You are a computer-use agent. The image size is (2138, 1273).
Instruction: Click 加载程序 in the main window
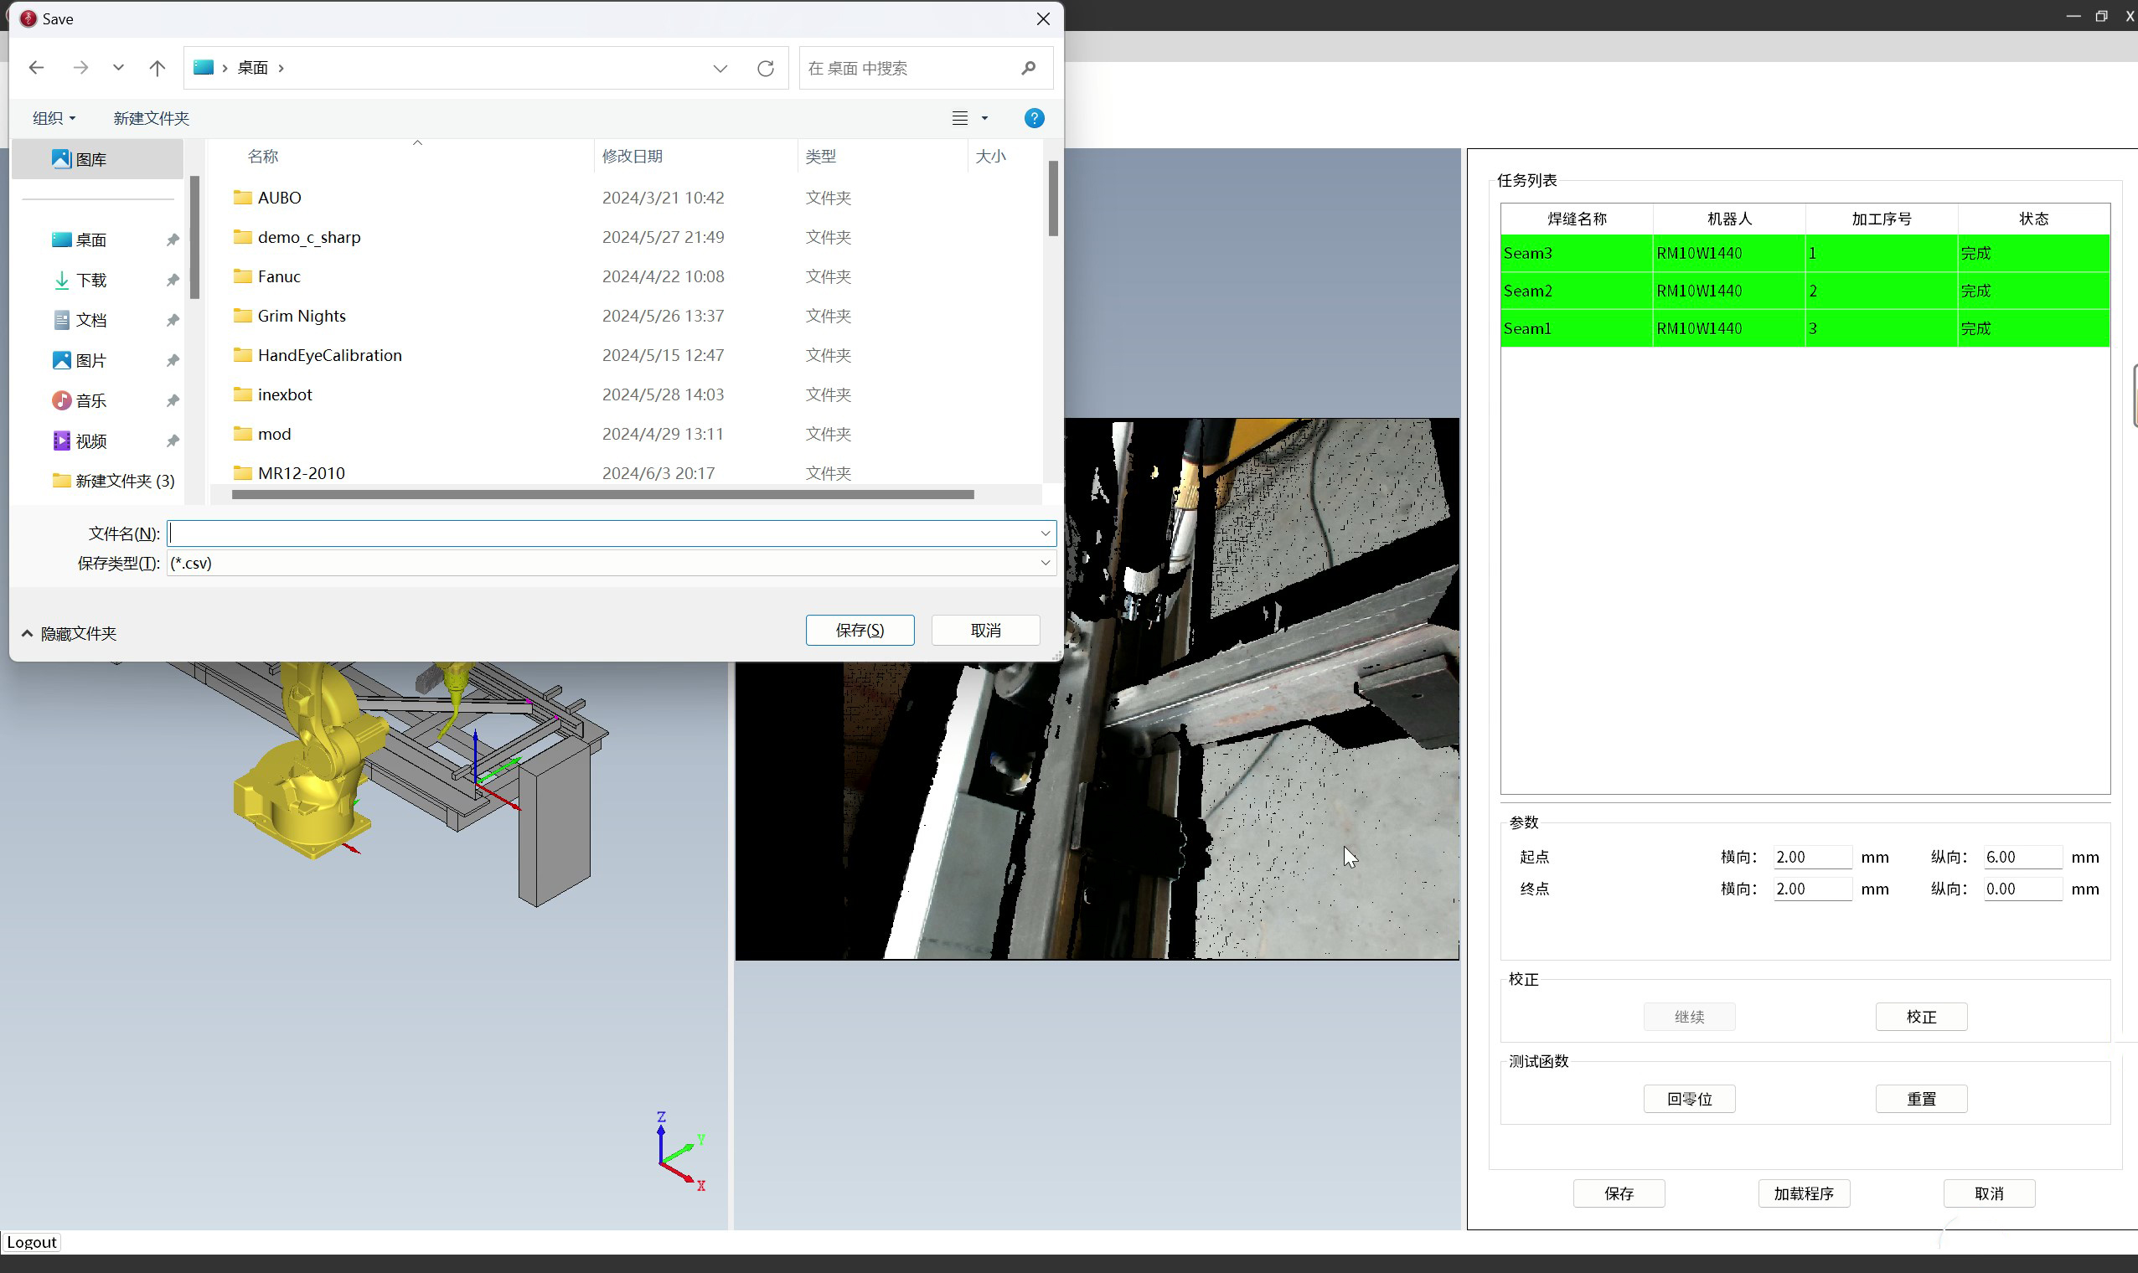[1804, 1194]
